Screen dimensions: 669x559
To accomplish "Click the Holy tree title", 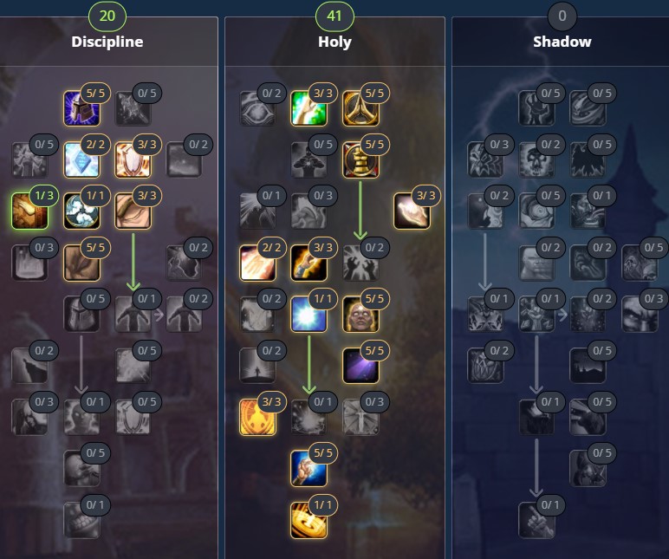I will (x=334, y=42).
